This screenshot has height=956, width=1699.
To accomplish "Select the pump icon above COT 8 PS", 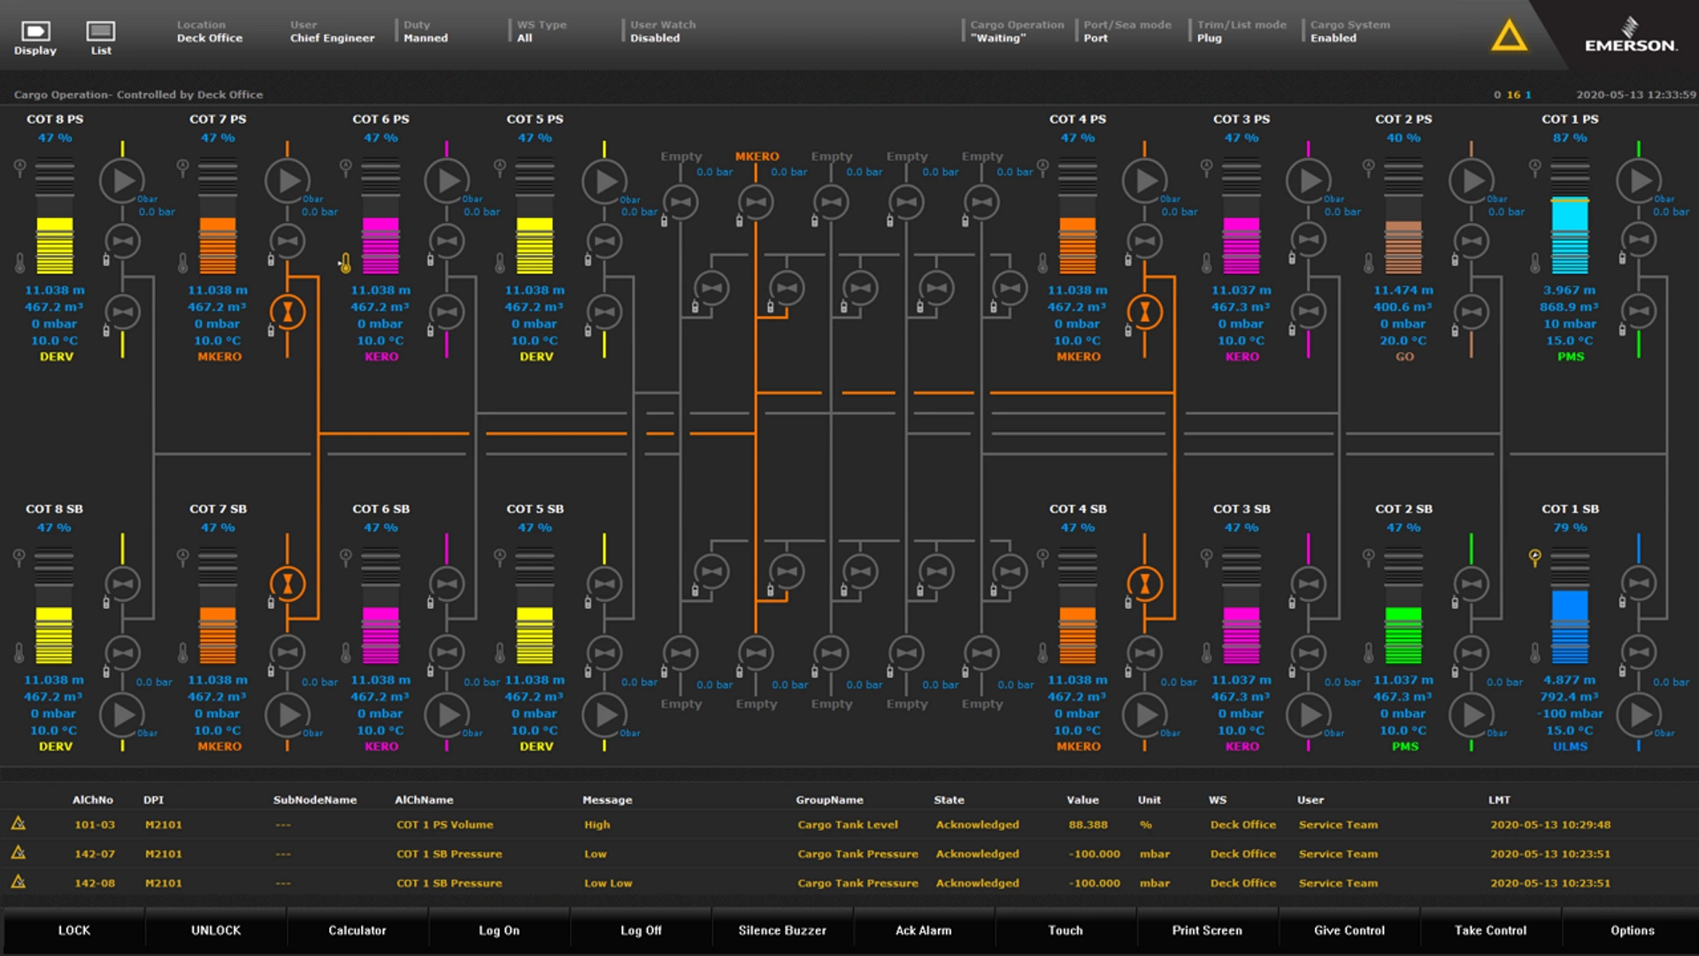I will point(122,181).
